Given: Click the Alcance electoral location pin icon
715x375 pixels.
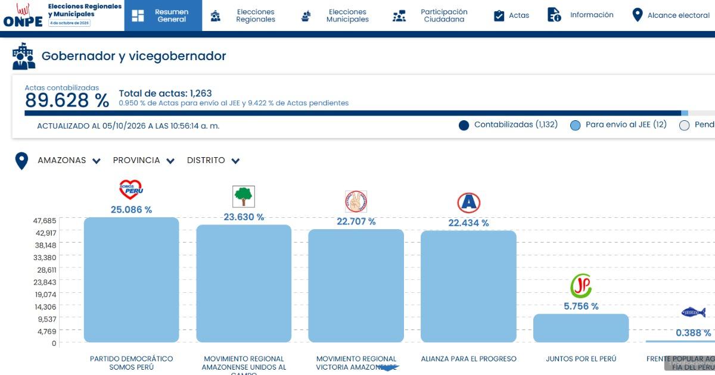Looking at the screenshot, I should 637,15.
